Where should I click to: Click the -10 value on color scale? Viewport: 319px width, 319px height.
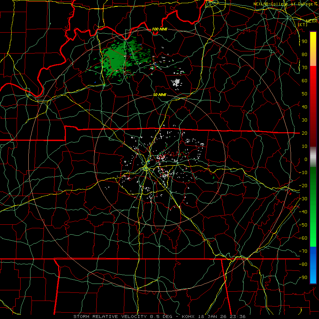coord(303,173)
